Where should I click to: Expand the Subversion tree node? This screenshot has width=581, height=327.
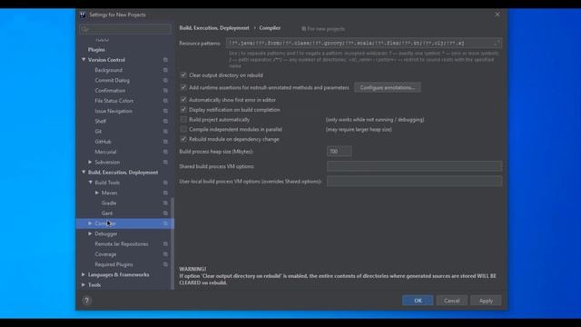(90, 162)
